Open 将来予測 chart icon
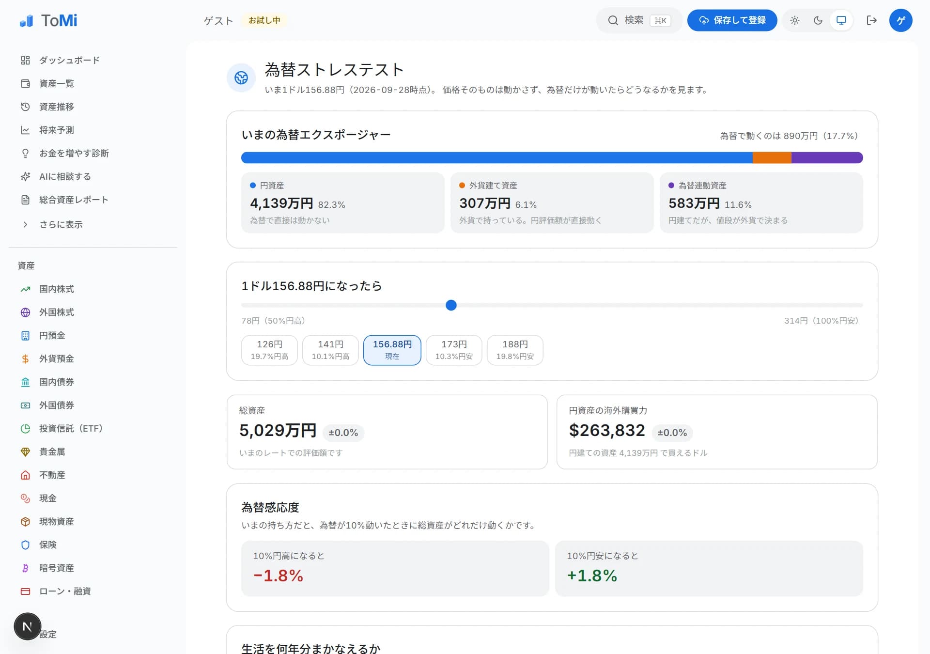This screenshot has height=654, width=930. click(x=26, y=130)
